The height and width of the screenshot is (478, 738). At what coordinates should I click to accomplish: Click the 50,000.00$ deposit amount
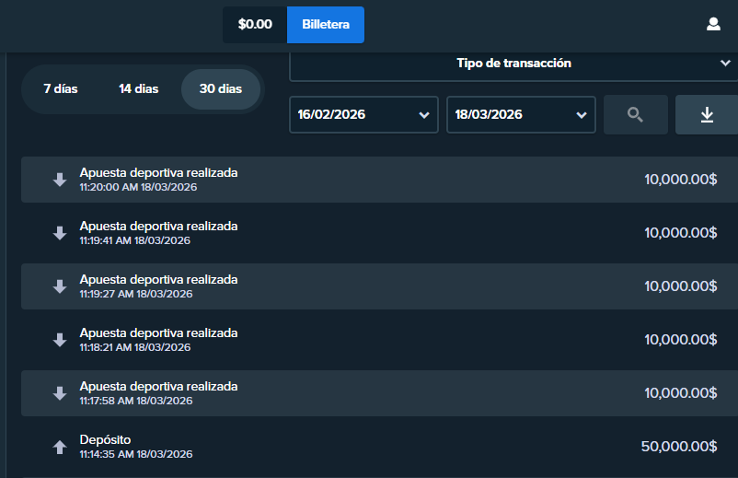[679, 447]
